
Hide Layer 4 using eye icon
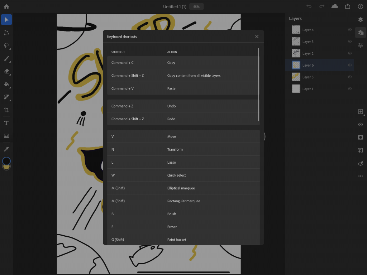click(350, 30)
